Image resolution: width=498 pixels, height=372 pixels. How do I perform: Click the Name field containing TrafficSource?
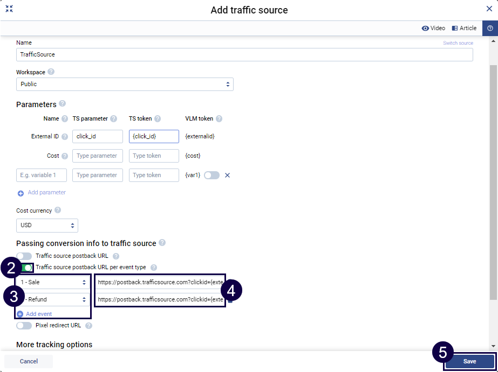click(x=244, y=55)
